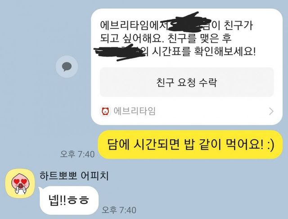Select the yellow 담에 시간되면 message bubble
The image size is (288, 219).
(x=190, y=145)
